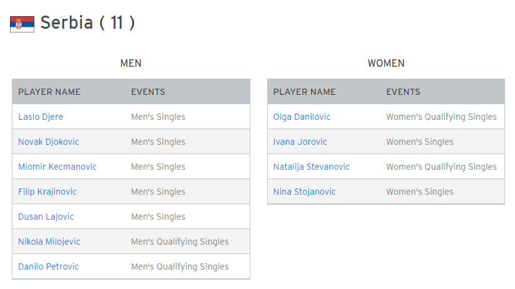Open Natalija Stevanovic profile
The width and height of the screenshot is (515, 289).
pyautogui.click(x=311, y=167)
